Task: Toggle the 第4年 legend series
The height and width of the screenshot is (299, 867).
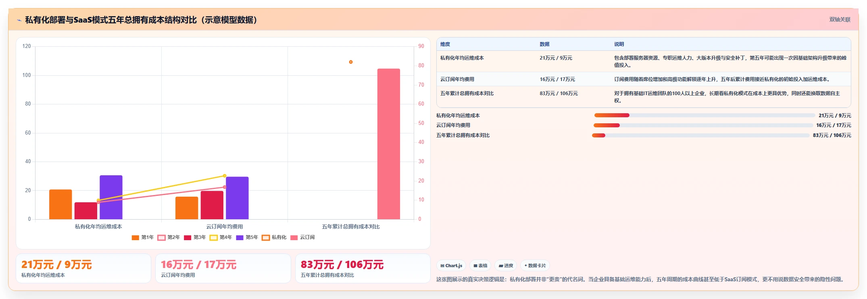Action: pos(221,237)
